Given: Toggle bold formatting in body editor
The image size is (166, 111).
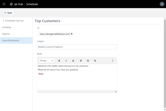Looking at the screenshot, I should tap(59, 61).
